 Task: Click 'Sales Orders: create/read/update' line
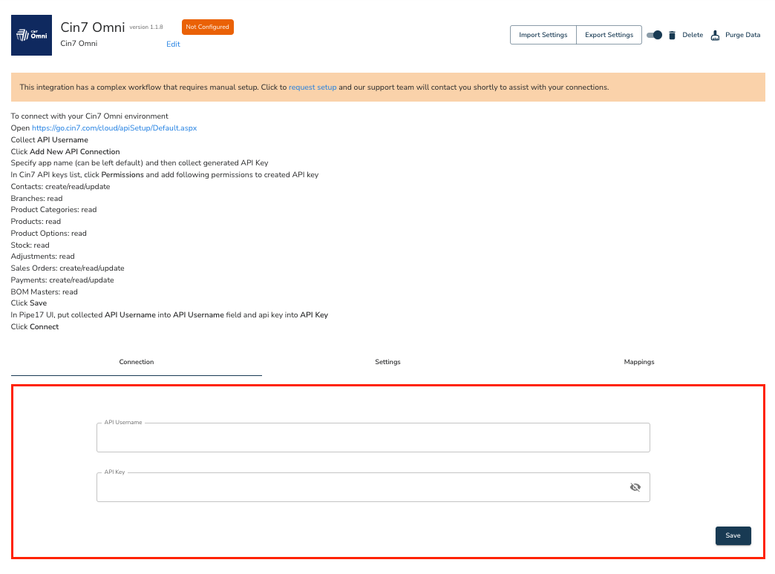pos(68,268)
